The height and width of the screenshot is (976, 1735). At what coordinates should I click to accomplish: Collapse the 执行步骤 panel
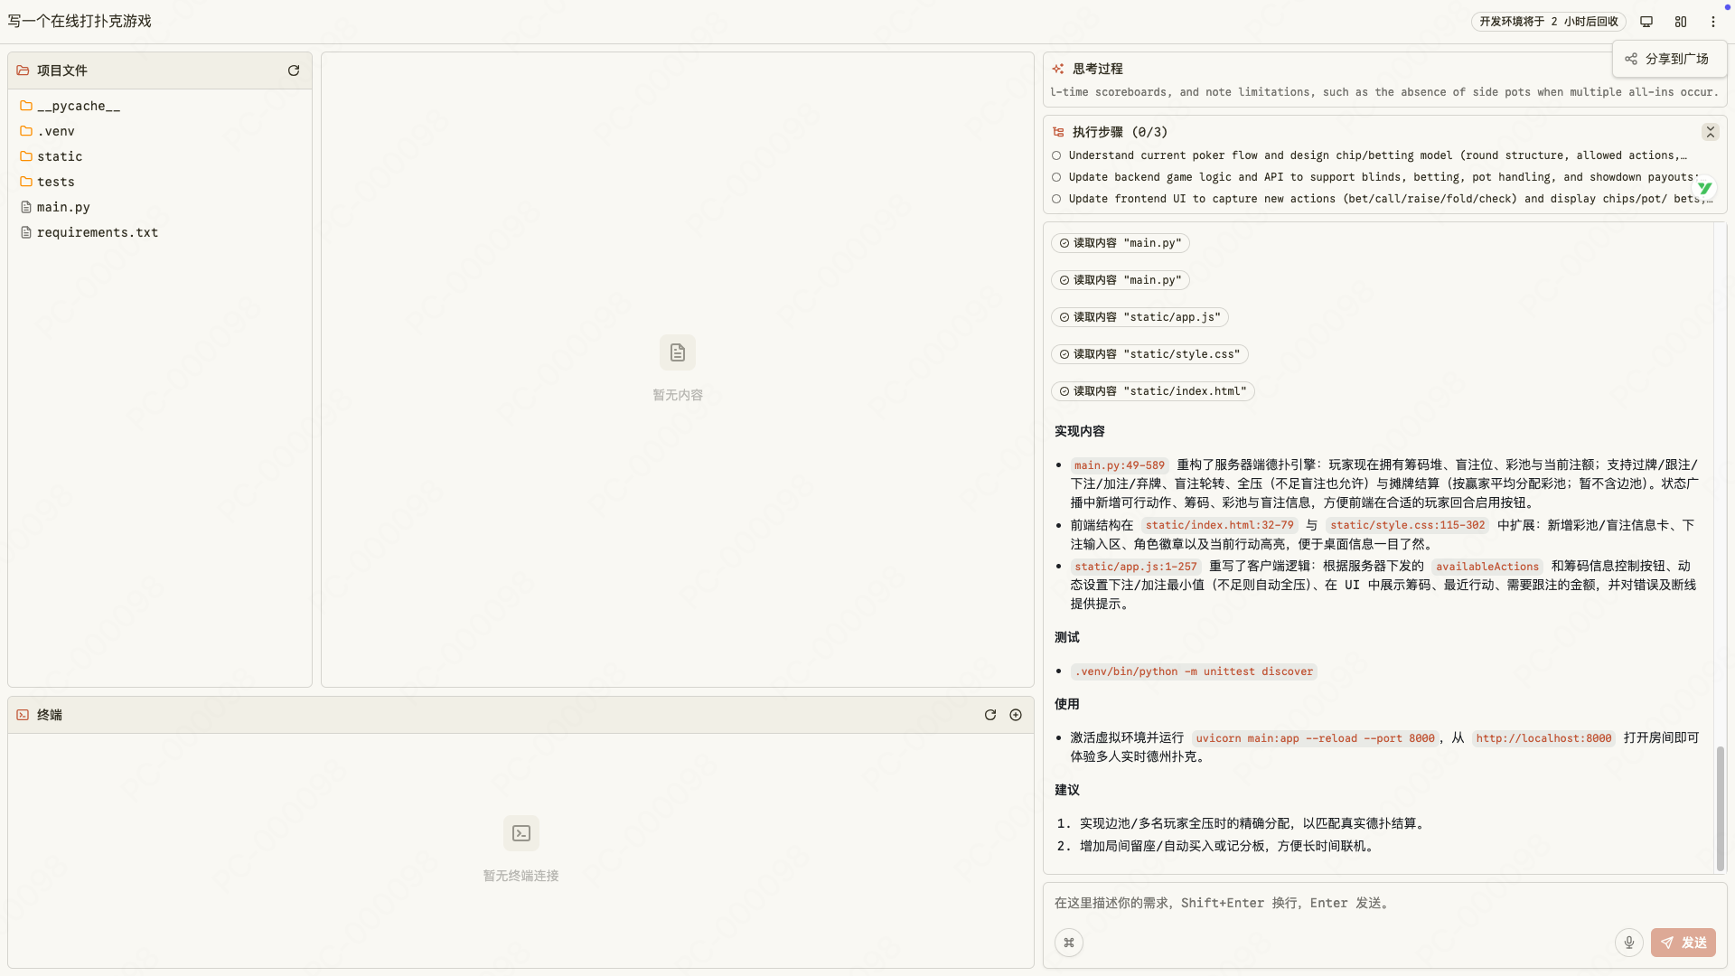tap(1710, 132)
